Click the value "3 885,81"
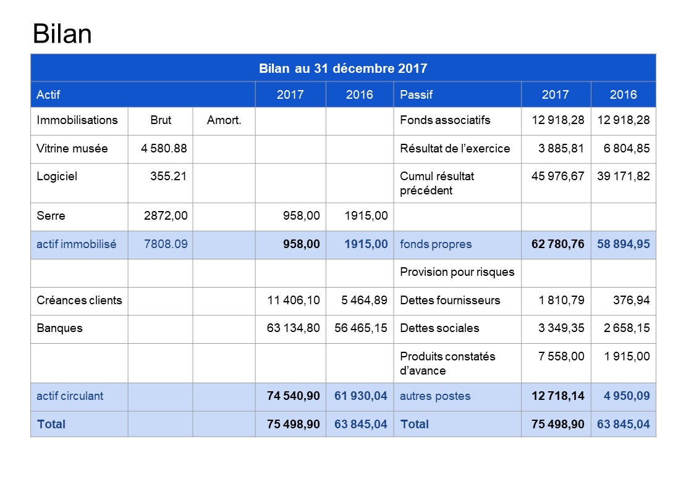 click(561, 149)
